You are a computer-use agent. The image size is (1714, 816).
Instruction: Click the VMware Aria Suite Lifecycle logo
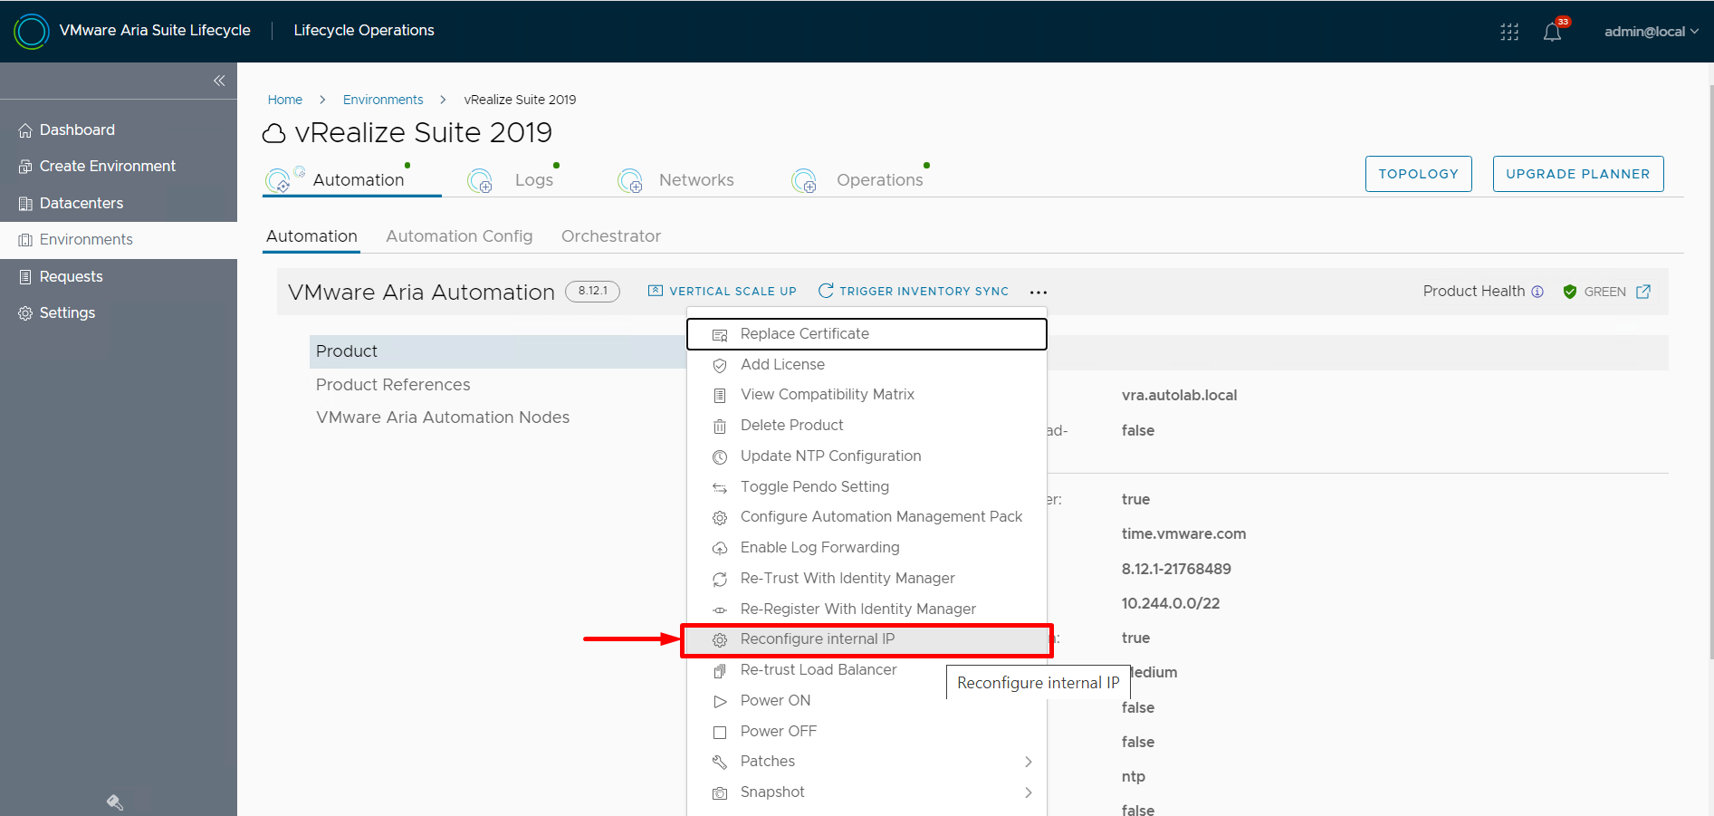[32, 31]
